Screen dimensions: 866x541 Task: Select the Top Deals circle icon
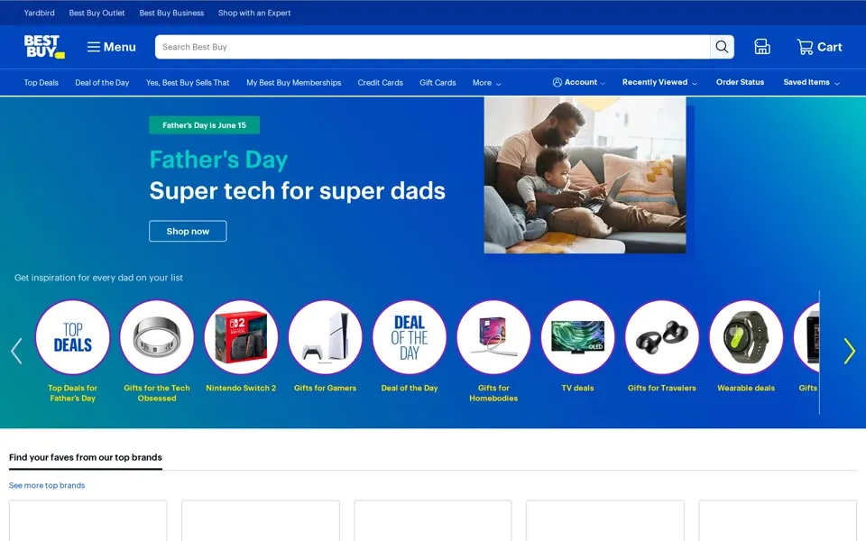click(72, 337)
